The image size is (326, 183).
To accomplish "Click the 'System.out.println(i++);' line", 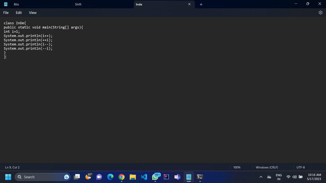I will 28,36.
